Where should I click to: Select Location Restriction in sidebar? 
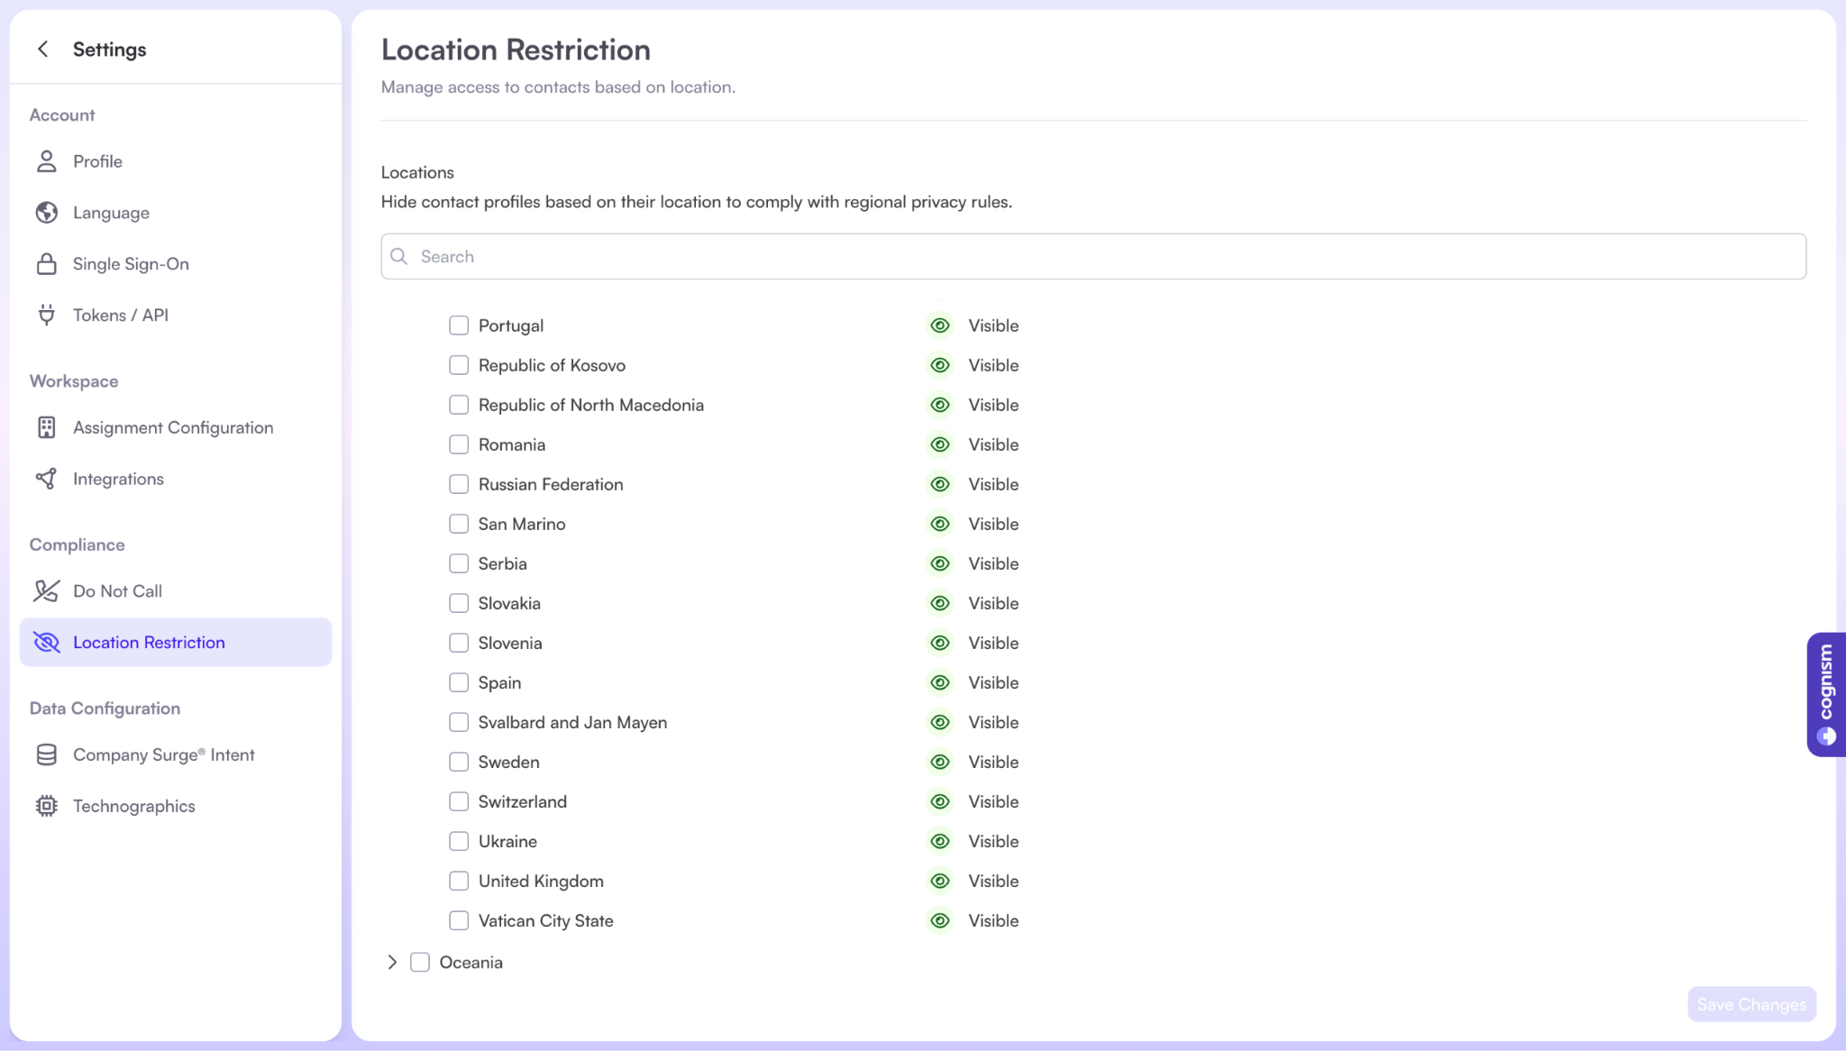point(149,642)
